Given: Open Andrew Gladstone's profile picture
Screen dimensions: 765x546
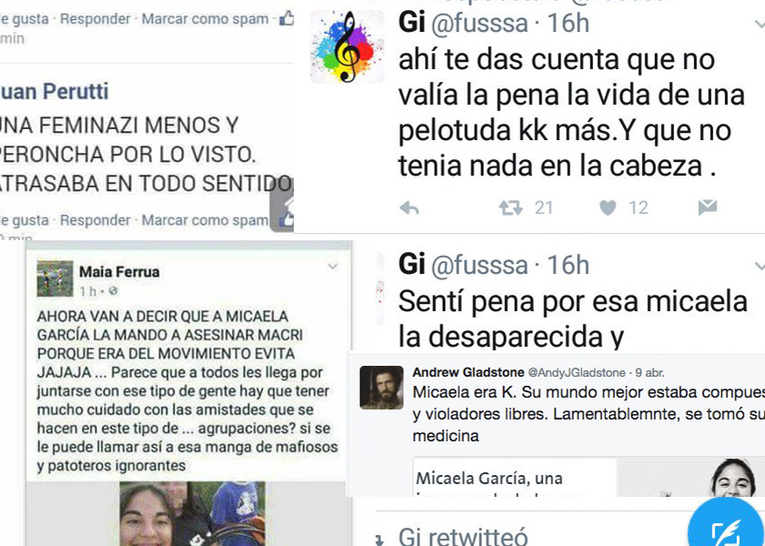Looking at the screenshot, I should click(381, 388).
